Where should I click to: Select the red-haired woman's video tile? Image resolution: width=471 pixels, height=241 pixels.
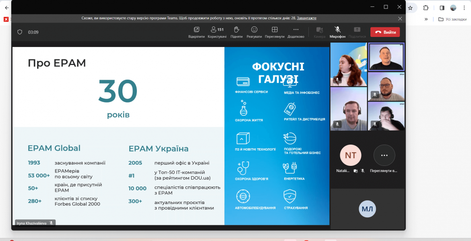tap(349, 64)
